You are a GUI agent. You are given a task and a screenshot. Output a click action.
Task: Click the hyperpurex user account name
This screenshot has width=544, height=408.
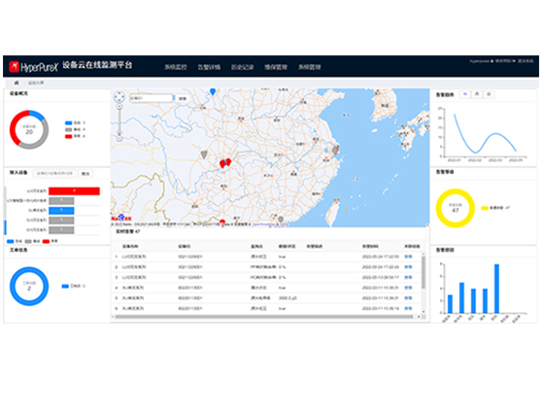point(481,61)
